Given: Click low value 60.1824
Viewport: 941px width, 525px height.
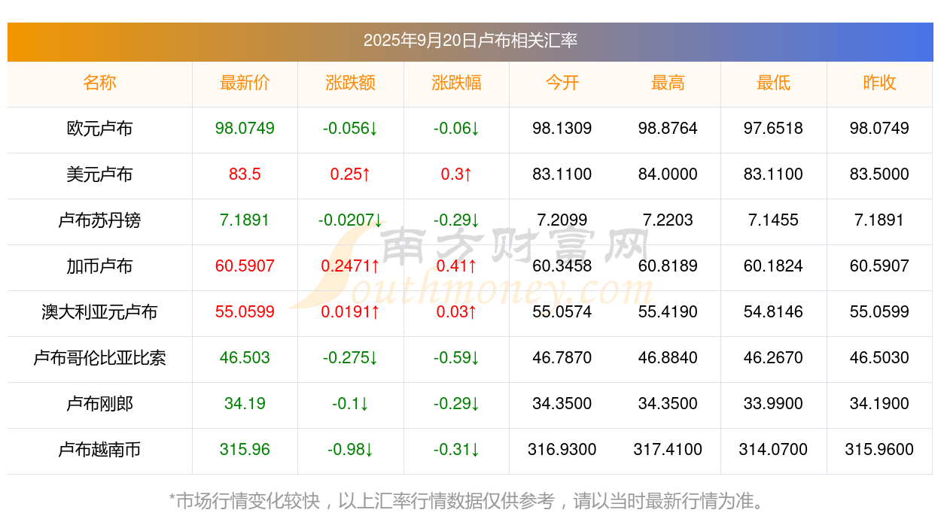Looking at the screenshot, I should pos(774,266).
